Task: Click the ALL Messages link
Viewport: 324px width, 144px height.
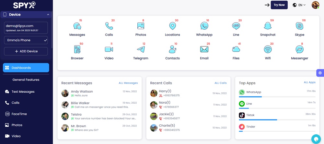Action: click(x=128, y=83)
